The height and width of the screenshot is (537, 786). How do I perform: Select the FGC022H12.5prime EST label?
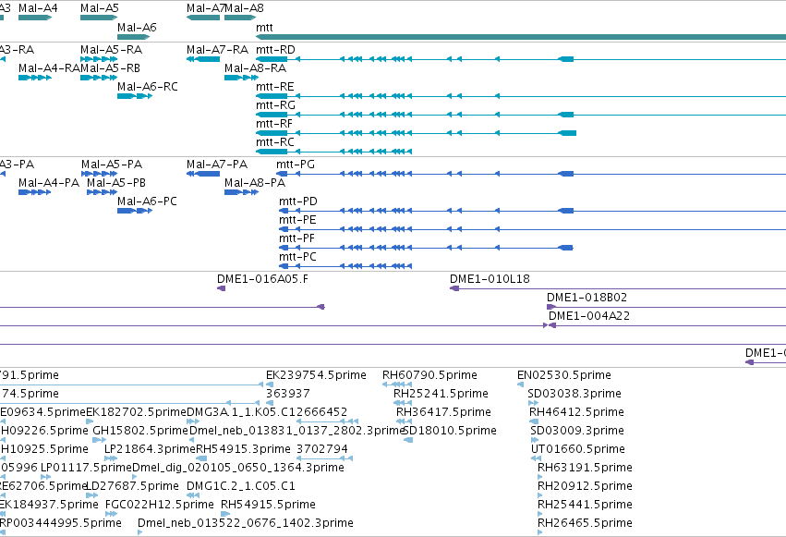tap(160, 506)
